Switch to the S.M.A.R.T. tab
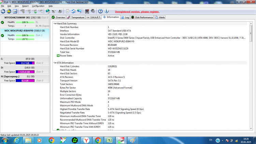This screenshot has height=144, width=256. click(94, 17)
